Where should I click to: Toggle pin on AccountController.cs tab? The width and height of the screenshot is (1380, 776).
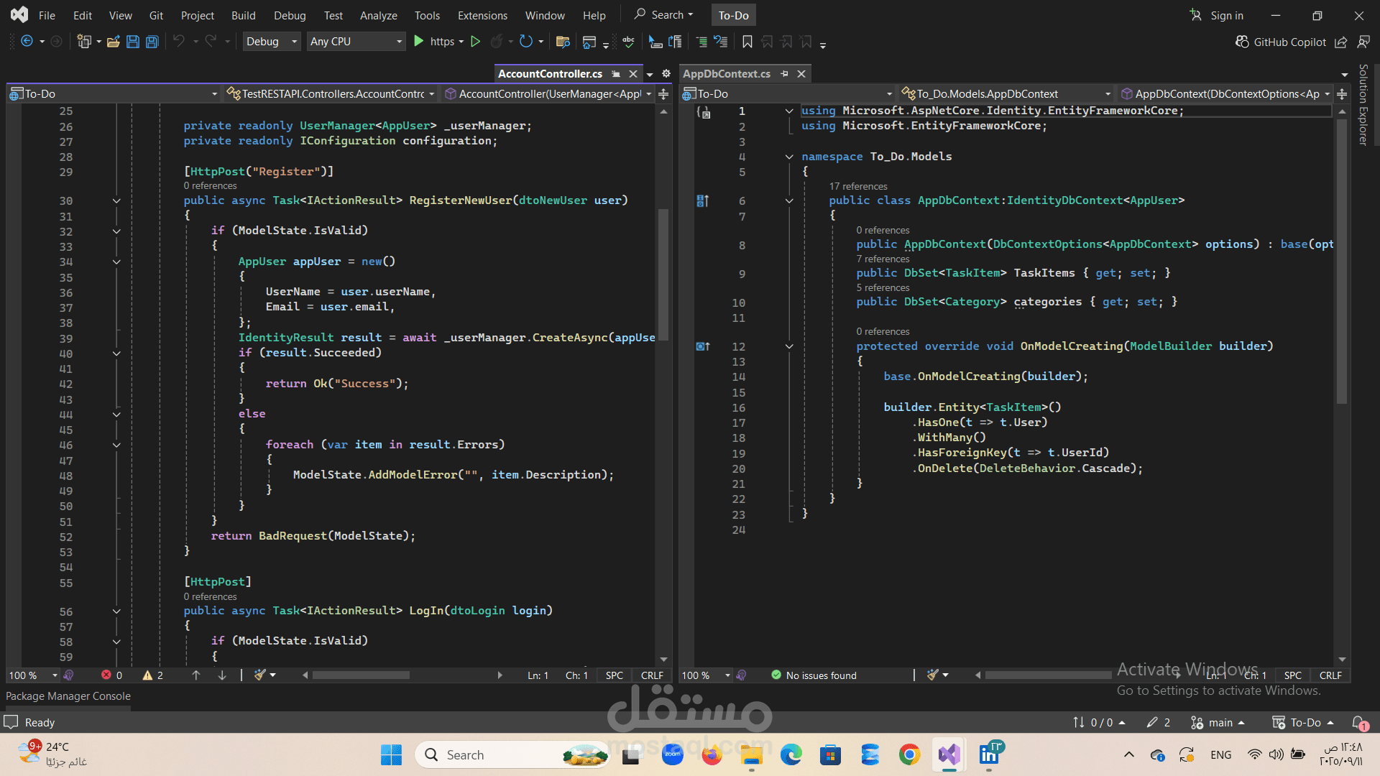click(616, 74)
